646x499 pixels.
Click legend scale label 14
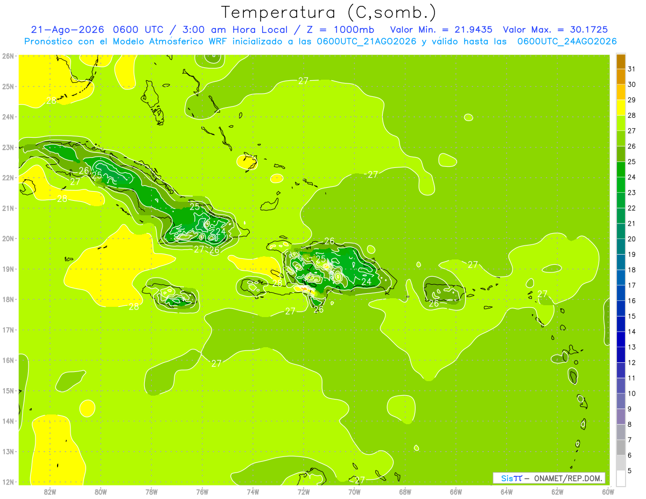coord(632,332)
